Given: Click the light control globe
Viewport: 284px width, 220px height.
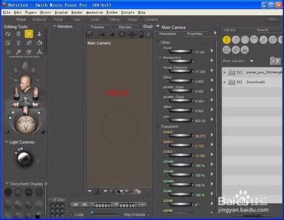Looking at the screenshot, I should point(24,158).
